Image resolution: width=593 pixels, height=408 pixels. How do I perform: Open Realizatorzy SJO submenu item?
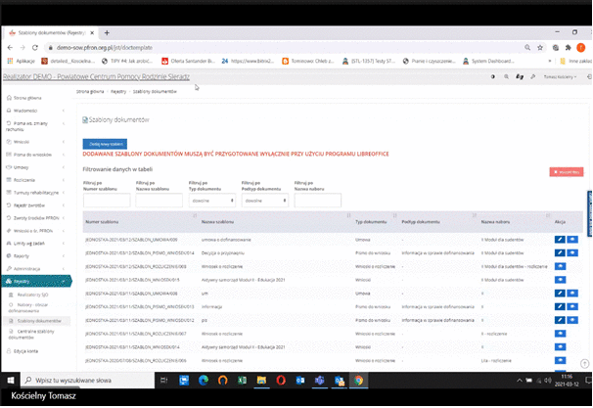pos(36,294)
